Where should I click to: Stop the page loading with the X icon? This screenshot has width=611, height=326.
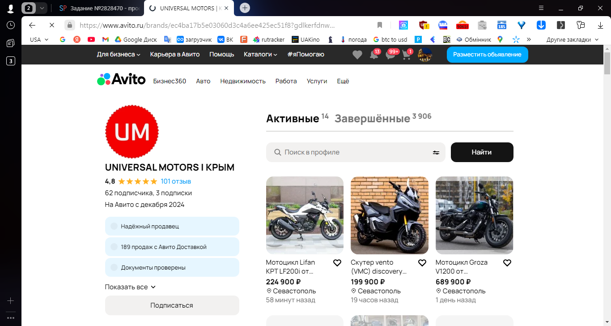(51, 25)
